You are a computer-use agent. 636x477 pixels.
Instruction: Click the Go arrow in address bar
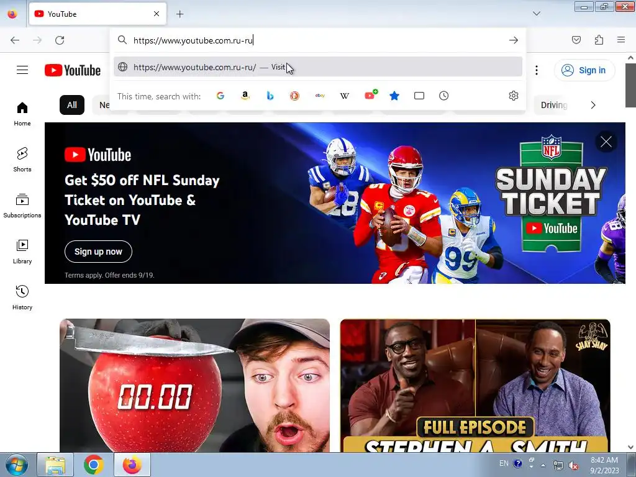pyautogui.click(x=514, y=40)
